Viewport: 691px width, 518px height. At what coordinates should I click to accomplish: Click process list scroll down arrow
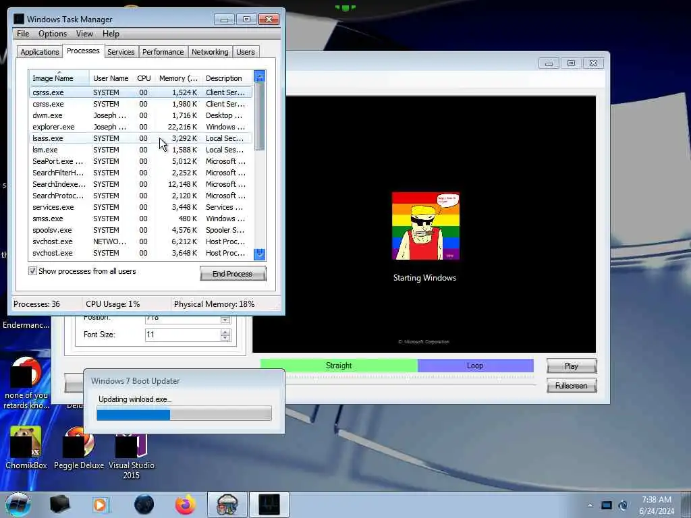260,254
